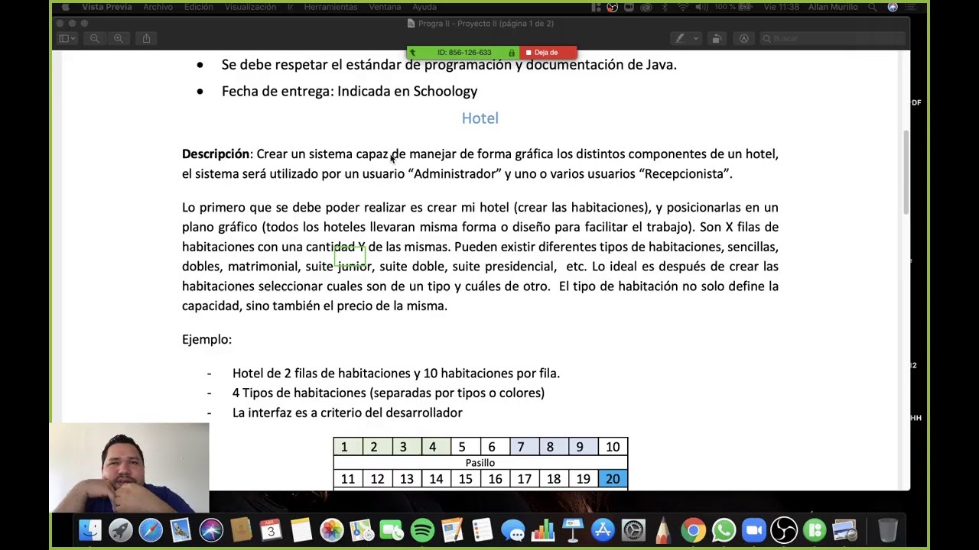
Task: Click the presenter webcam video thumbnail
Action: (129, 467)
